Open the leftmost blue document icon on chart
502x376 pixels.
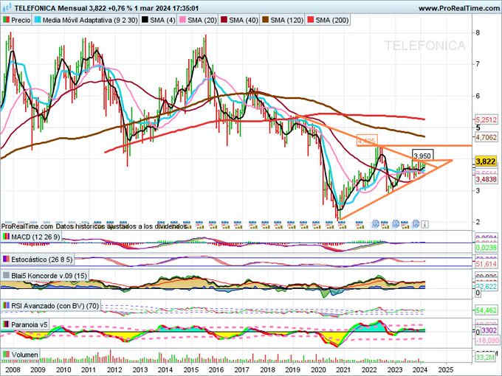point(376,224)
